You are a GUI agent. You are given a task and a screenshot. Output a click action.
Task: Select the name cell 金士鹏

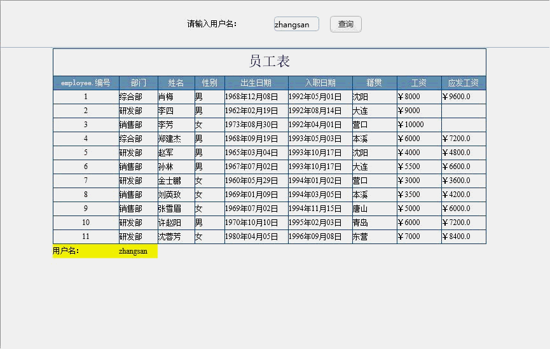[x=176, y=181]
